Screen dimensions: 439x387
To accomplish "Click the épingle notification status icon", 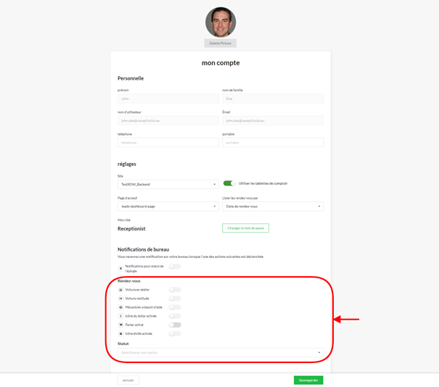I will coord(120,268).
